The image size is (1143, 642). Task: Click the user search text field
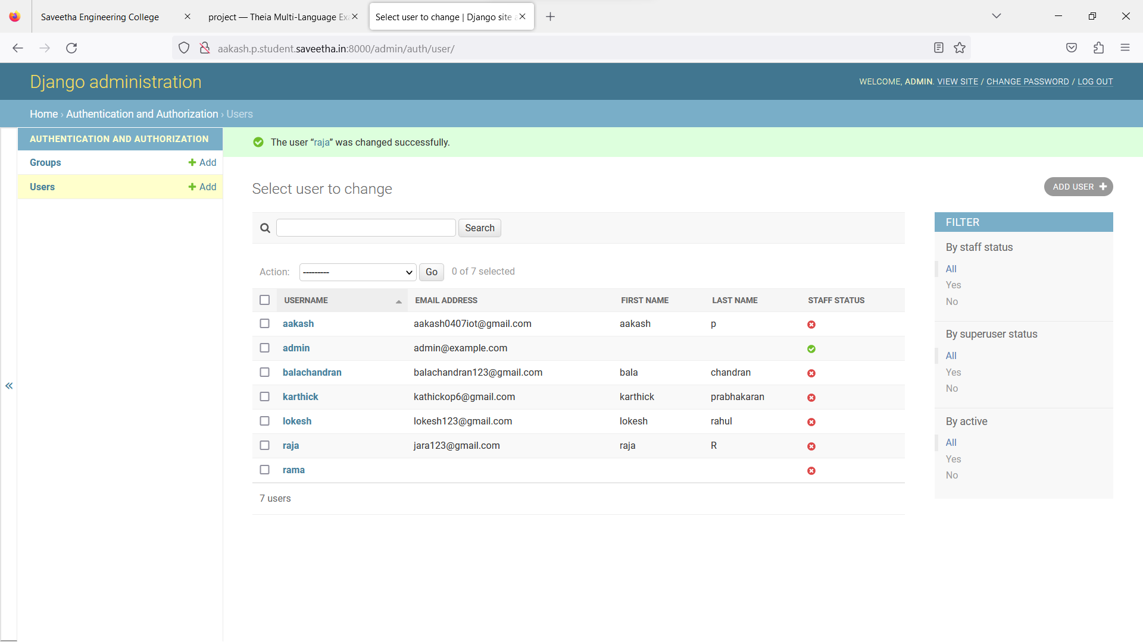point(366,228)
